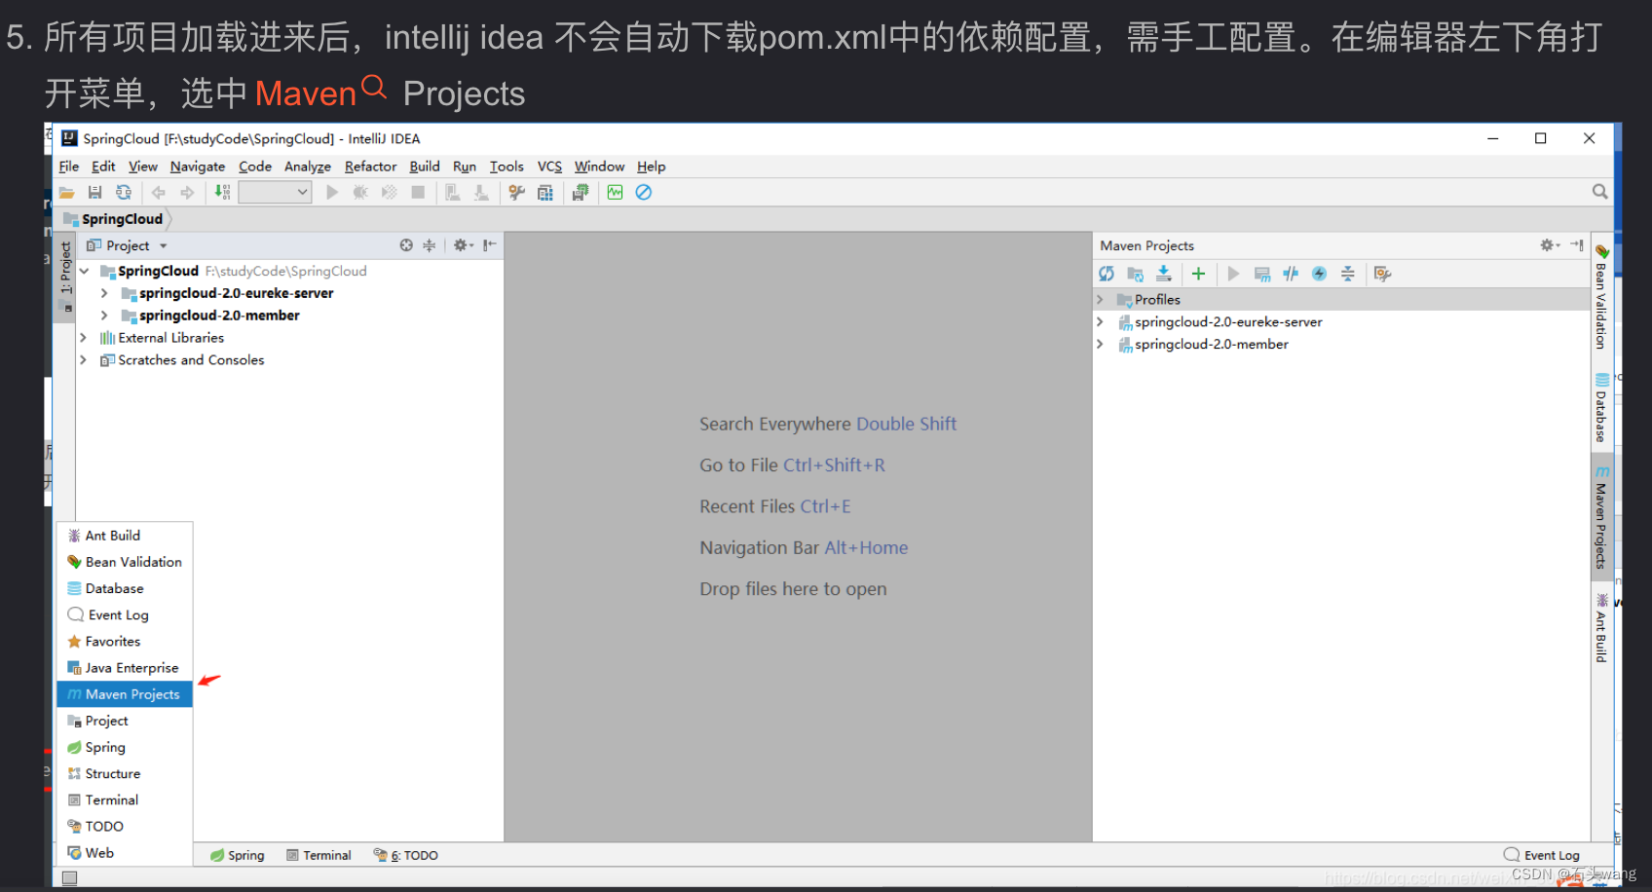The width and height of the screenshot is (1652, 892).
Task: Open 6: TODO bottom tab
Action: pos(406,855)
